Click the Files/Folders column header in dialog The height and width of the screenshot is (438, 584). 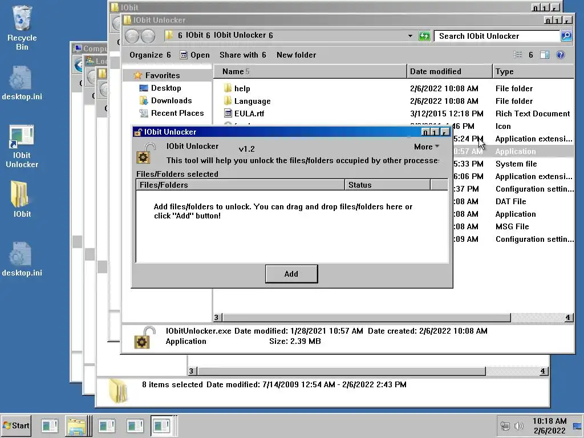click(x=241, y=185)
